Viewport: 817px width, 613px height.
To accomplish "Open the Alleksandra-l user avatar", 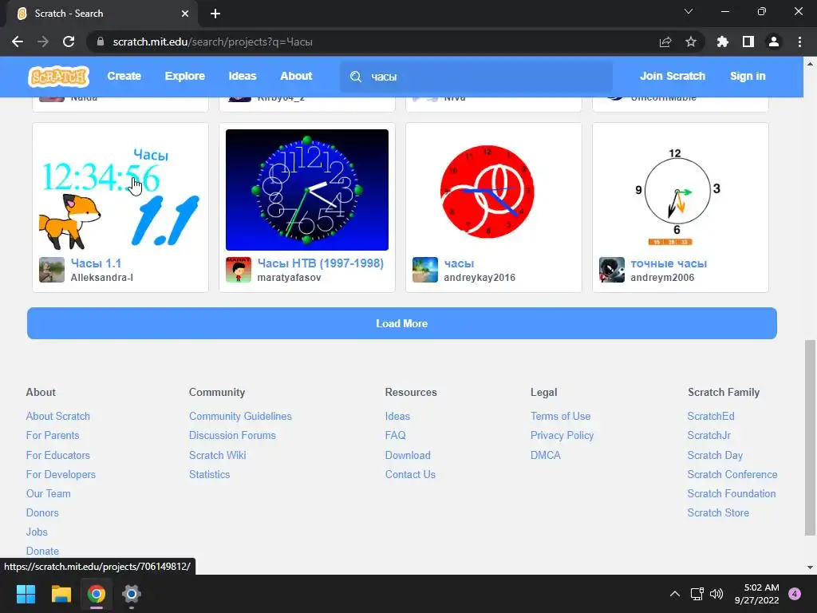I will 52,270.
